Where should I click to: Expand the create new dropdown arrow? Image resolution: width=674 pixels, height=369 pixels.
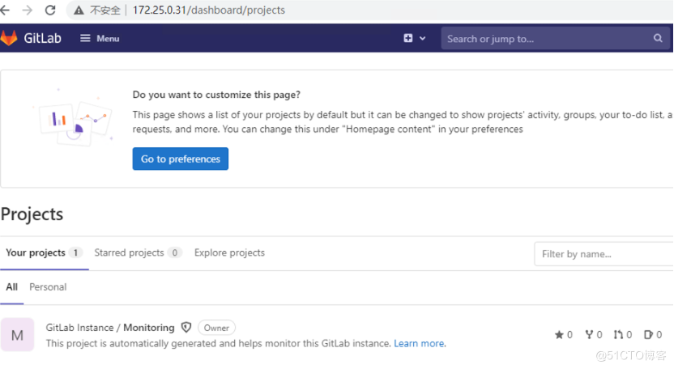[x=423, y=39]
